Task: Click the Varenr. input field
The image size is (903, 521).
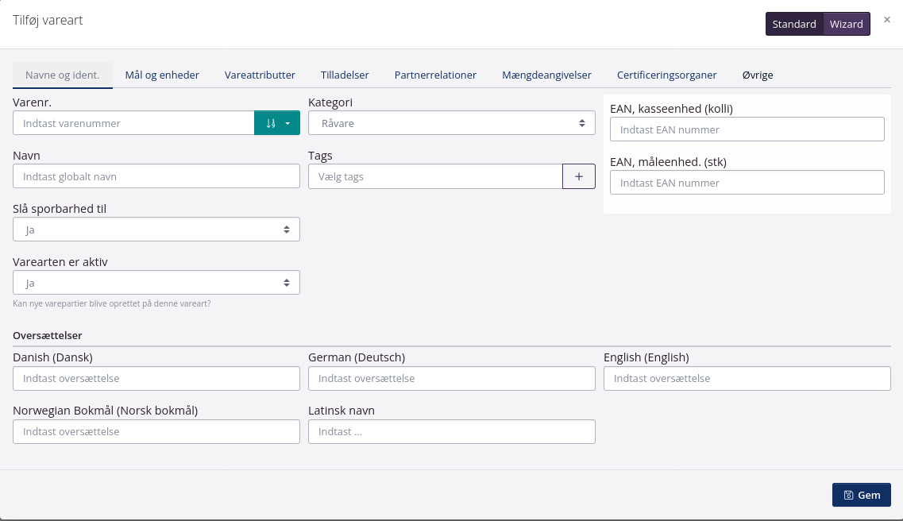Action: tap(133, 123)
